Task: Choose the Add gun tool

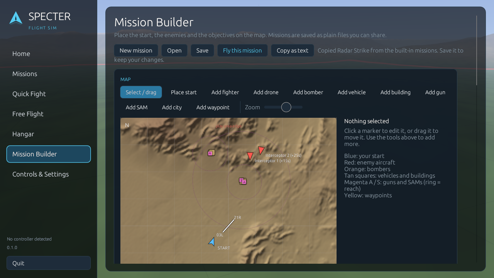Action: click(435, 92)
